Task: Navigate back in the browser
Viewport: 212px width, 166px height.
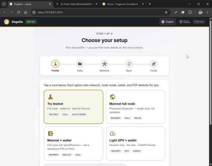Action: tap(4, 12)
